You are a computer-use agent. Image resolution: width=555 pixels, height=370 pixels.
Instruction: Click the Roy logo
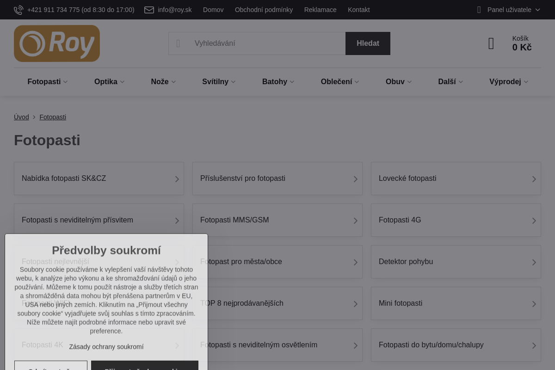(57, 43)
